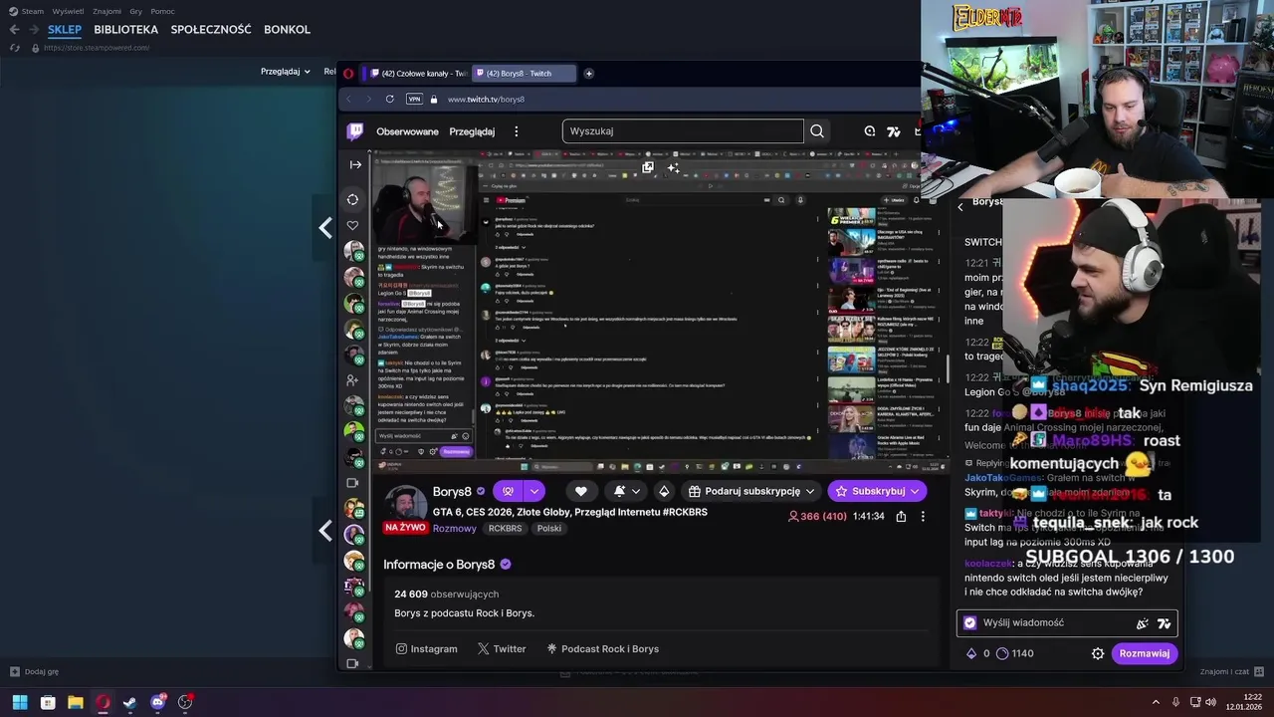Open Obserwowane in Twitch navigation
1274x717 pixels.
pos(407,131)
